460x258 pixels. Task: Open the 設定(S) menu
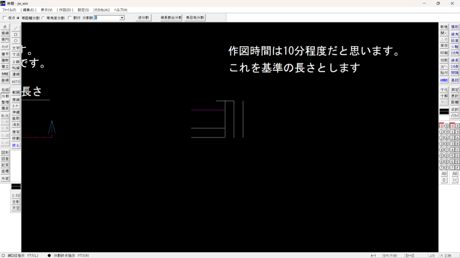tap(83, 10)
